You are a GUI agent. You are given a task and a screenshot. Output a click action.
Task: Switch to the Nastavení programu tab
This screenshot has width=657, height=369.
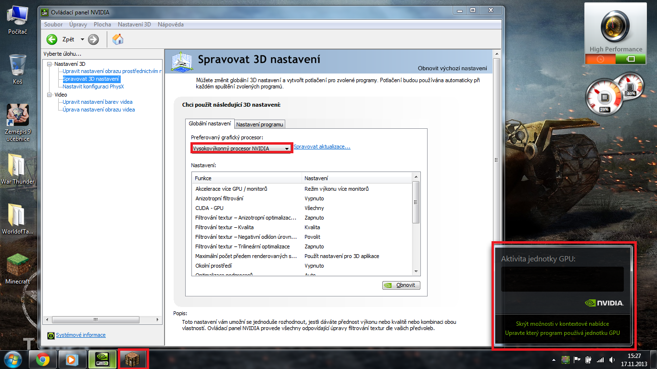tap(260, 124)
